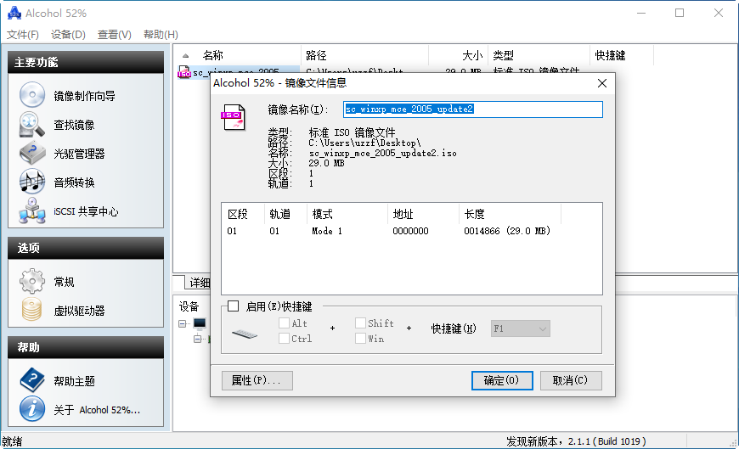Click 虚拟驱动器 link
The image size is (739, 449).
tap(79, 311)
